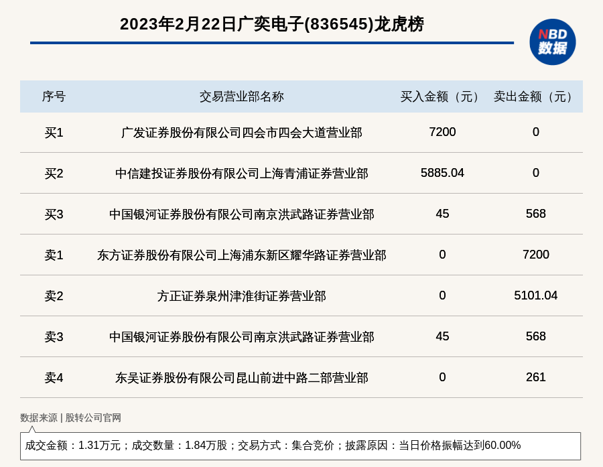Click 东吴证券股份有限公司昆山前进中路二部营业部
This screenshot has height=467, width=603.
(x=241, y=377)
